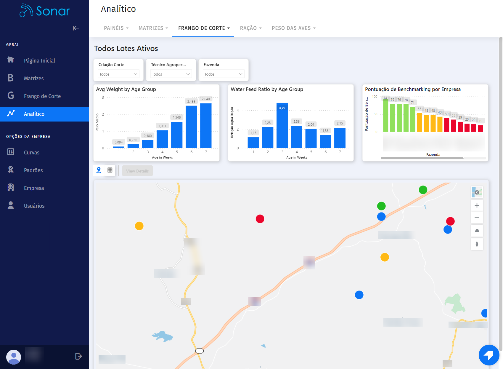
Task: Select week 6 bar labeled 2,499
Action: [x=191, y=127]
